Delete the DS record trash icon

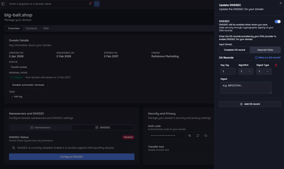pyautogui.click(x=276, y=65)
